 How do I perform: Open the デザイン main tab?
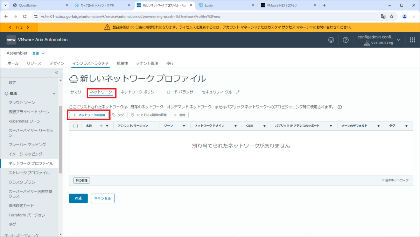point(57,63)
